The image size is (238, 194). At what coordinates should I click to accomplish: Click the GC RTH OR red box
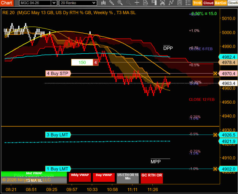152,178
